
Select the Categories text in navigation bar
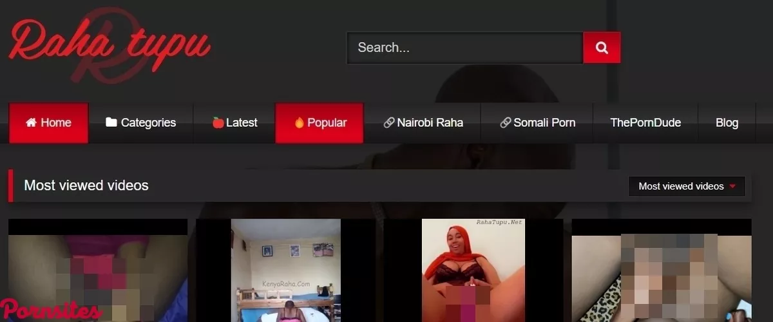pos(148,122)
